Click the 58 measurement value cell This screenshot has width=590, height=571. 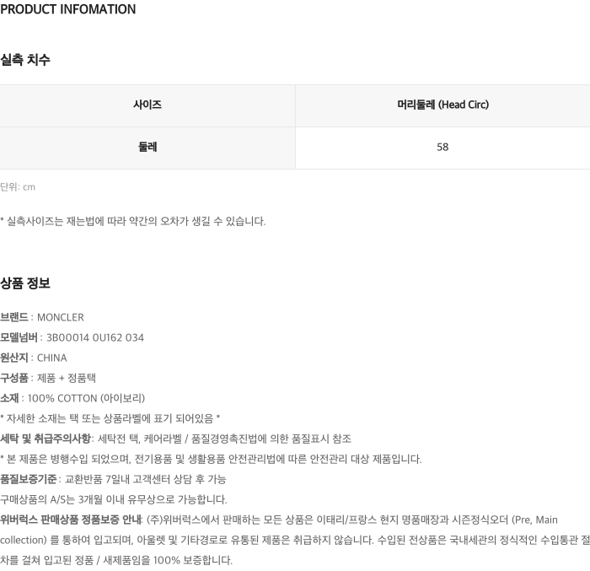pos(442,147)
